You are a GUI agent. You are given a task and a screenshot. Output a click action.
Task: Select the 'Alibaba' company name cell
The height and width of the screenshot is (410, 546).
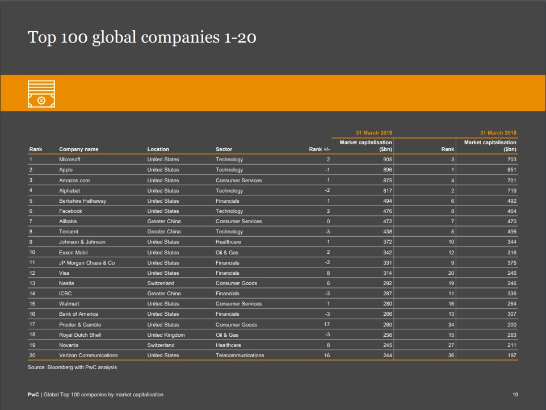[68, 221]
